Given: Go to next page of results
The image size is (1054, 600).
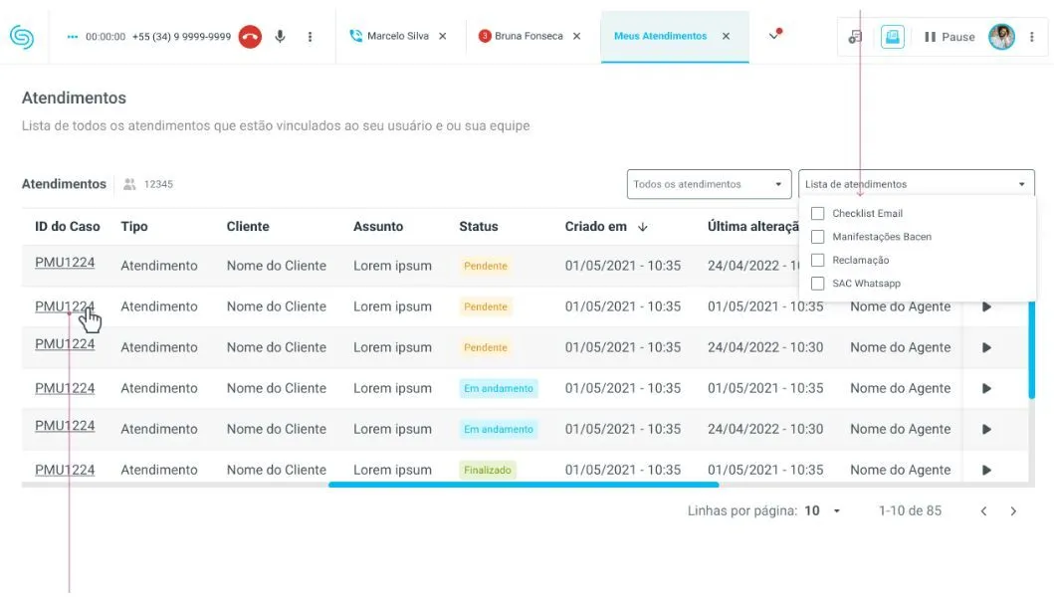Looking at the screenshot, I should [x=1013, y=511].
